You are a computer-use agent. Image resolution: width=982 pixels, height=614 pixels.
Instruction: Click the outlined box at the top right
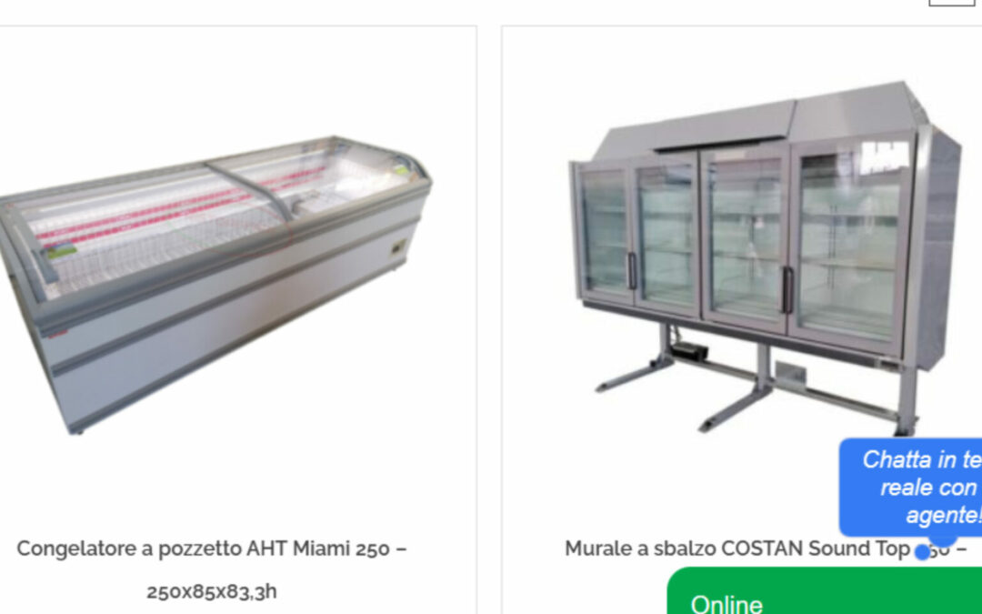tap(951, 3)
